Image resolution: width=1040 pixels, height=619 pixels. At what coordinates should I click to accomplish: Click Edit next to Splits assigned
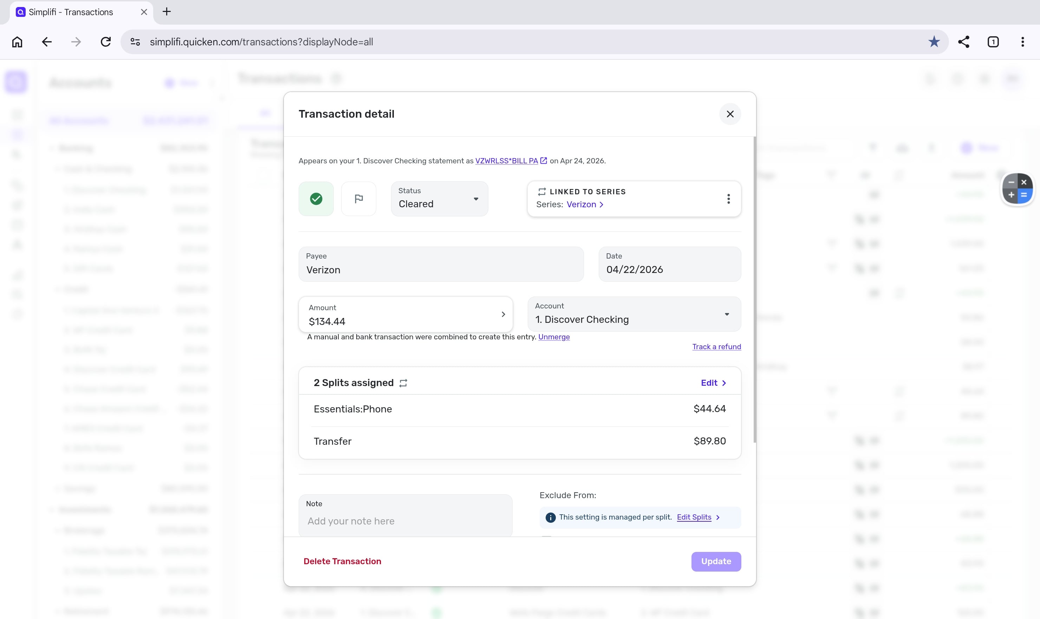click(713, 383)
